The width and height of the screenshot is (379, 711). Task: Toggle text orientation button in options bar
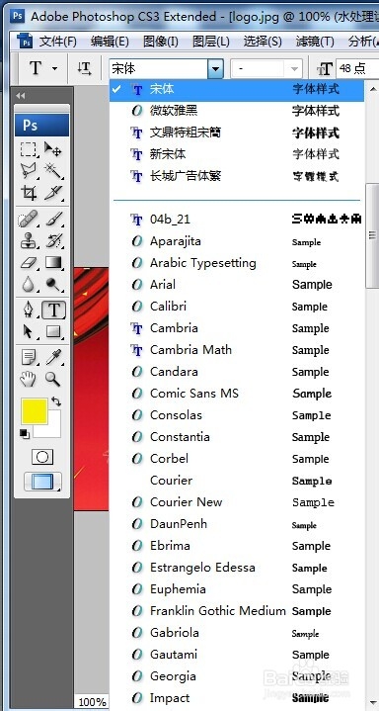pos(84,69)
